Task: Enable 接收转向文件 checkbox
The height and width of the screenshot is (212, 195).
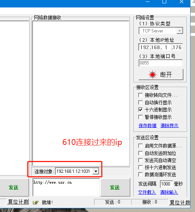Action: pos(140,95)
